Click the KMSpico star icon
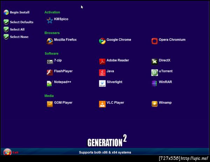The width and height of the screenshot is (210, 162). pyautogui.click(x=50, y=21)
